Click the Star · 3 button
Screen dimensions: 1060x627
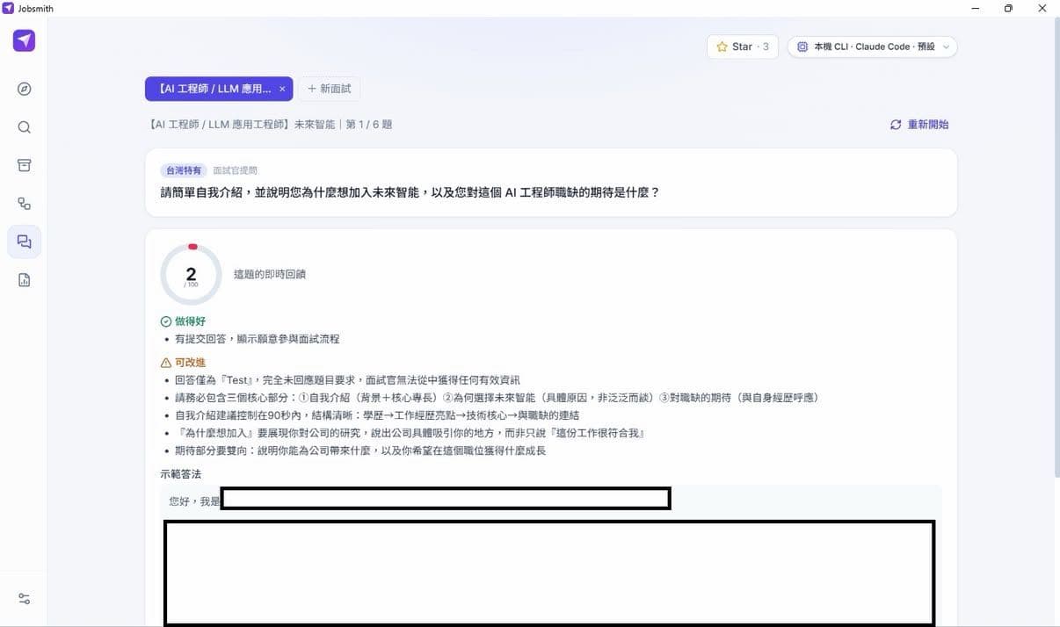click(x=743, y=47)
